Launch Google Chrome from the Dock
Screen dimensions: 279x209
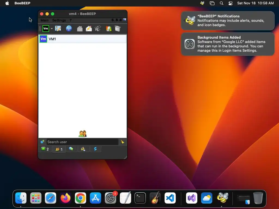point(80,198)
